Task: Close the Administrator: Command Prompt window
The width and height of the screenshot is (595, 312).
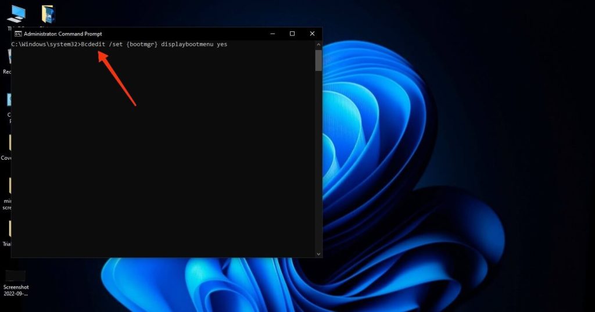Action: tap(312, 34)
